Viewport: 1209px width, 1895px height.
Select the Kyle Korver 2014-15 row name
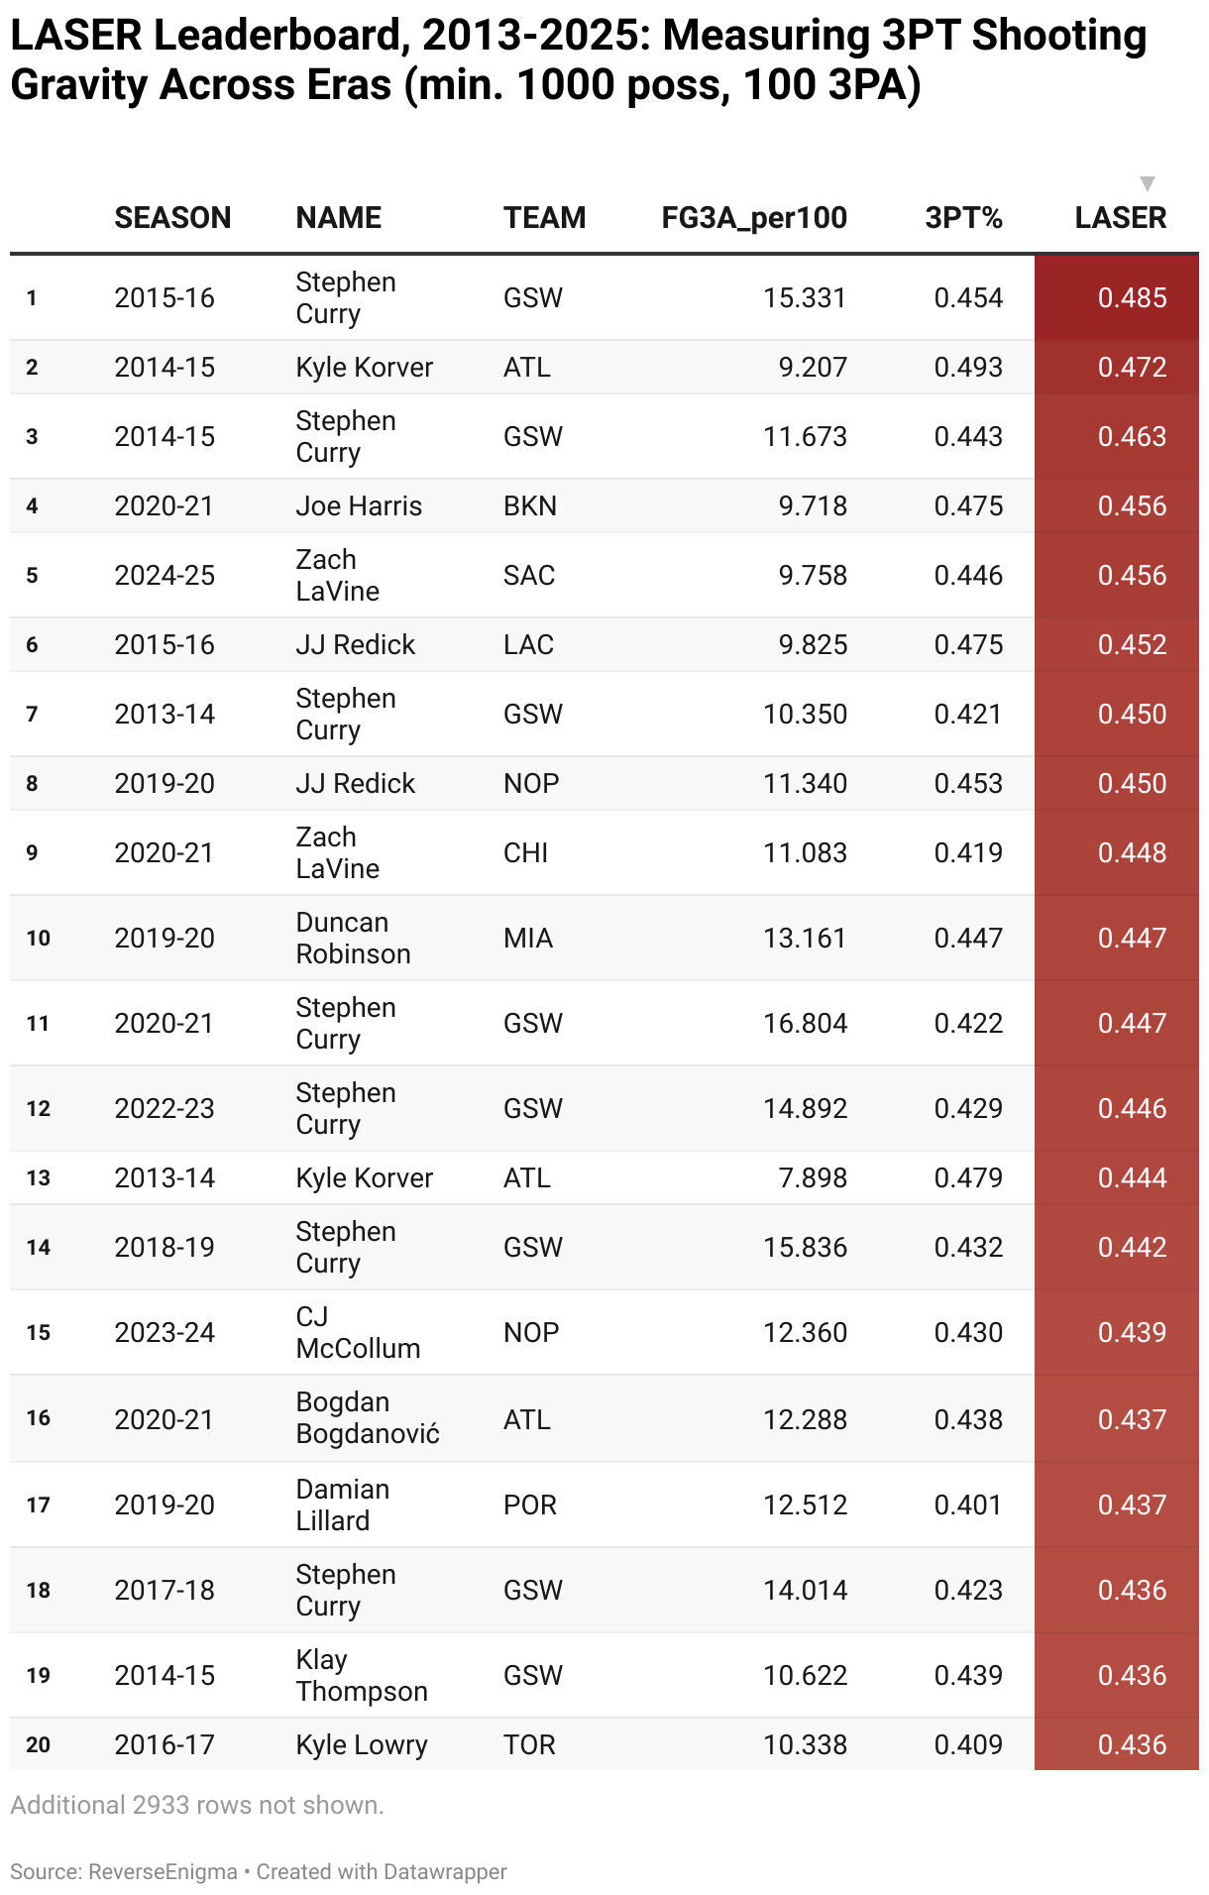click(365, 368)
